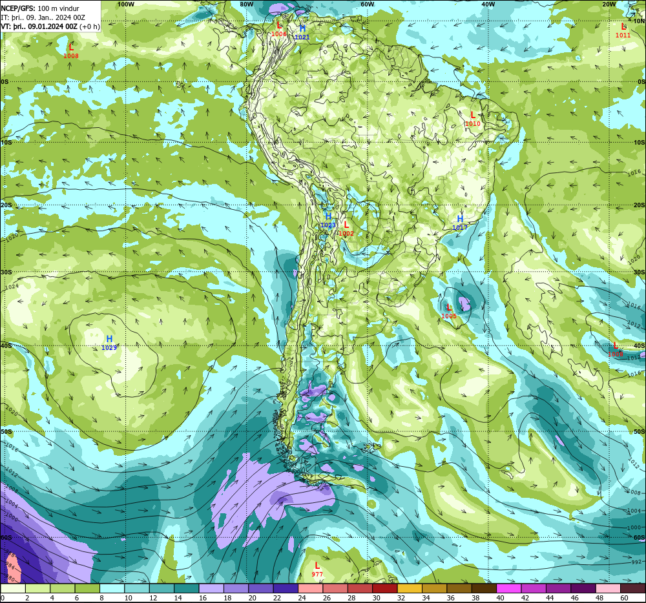Click the 'VT: þri.. 09.01.2024 00Z (+0 h)' line
The image size is (646, 603).
tap(50, 26)
